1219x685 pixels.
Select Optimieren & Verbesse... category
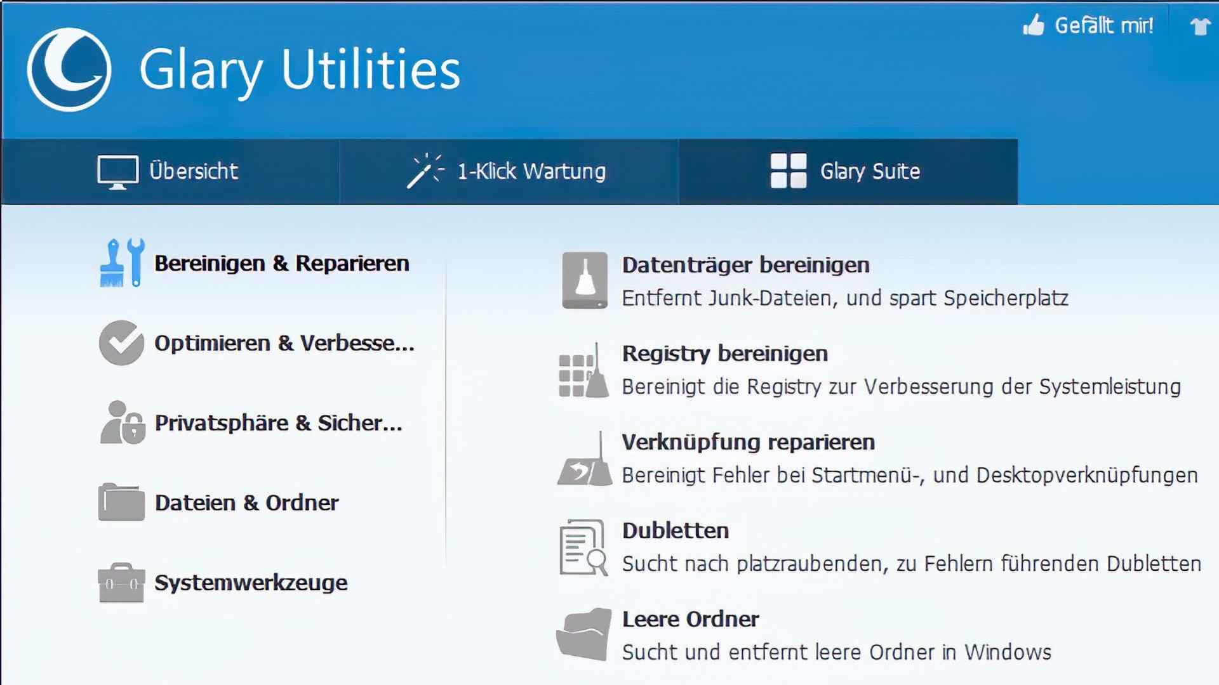point(284,342)
